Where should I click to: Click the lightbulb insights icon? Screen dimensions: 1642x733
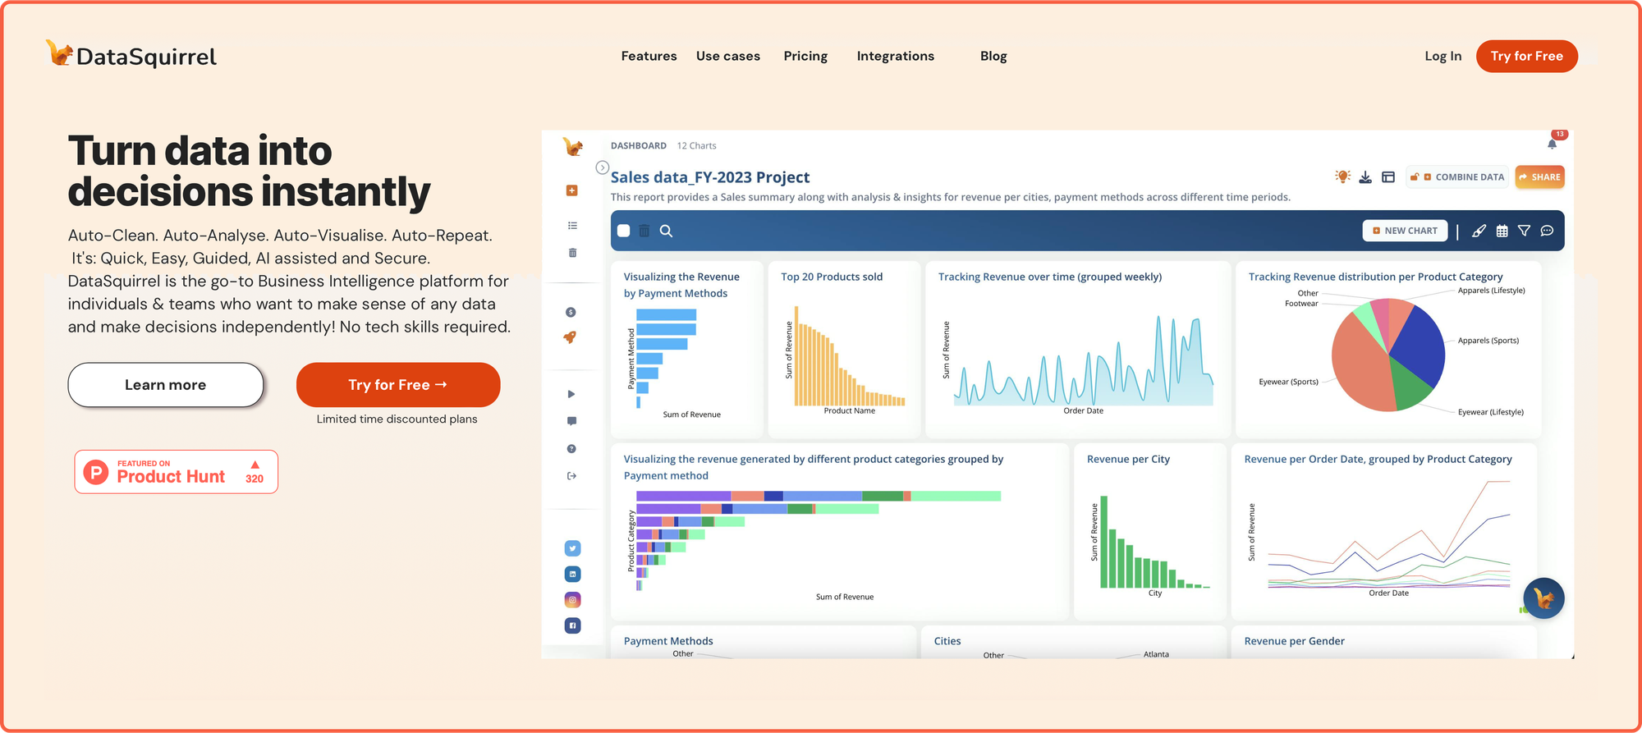1342,176
